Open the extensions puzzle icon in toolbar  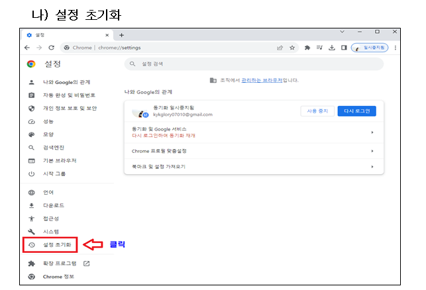click(307, 48)
